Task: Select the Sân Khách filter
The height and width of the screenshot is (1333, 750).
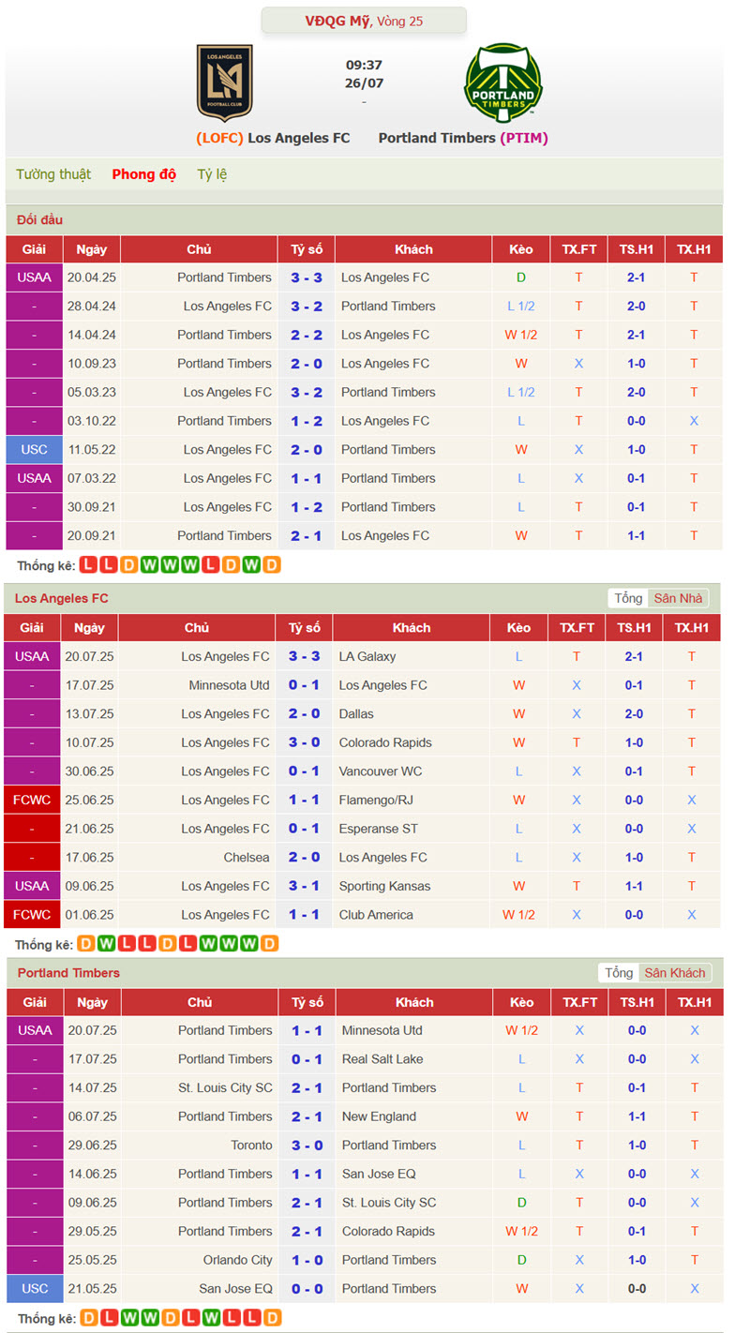Action: pos(674,973)
